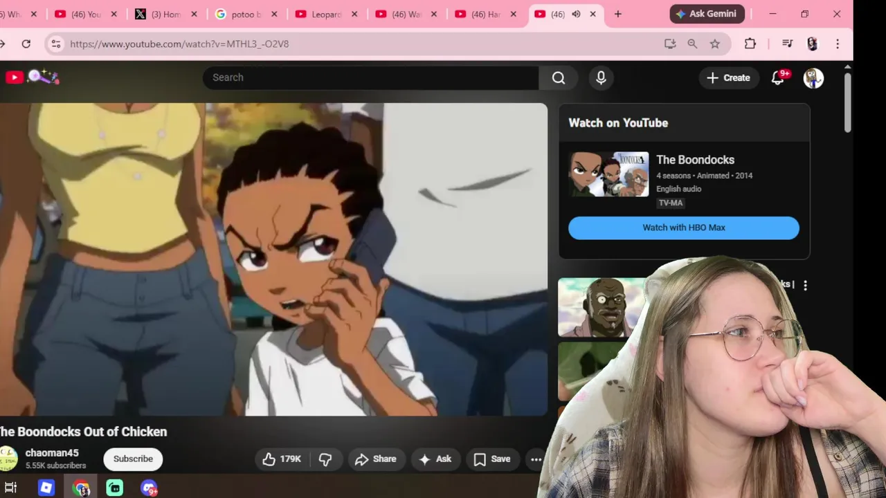This screenshot has height=498, width=886.
Task: Install app icon in address bar
Action: click(x=669, y=44)
